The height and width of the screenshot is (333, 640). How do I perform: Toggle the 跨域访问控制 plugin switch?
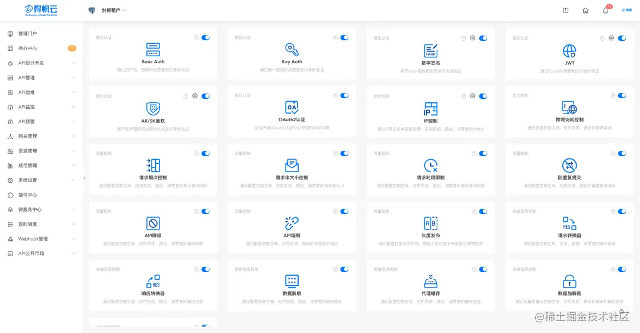point(622,95)
